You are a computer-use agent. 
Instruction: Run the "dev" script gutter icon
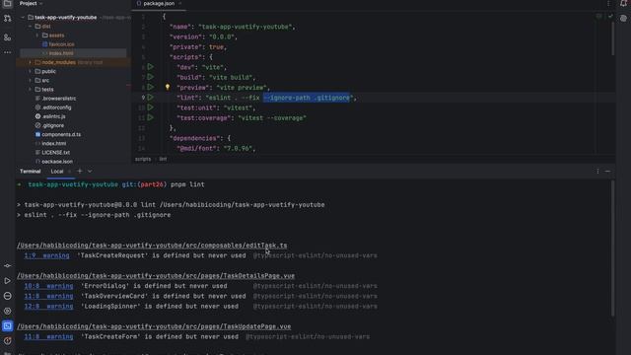point(150,67)
